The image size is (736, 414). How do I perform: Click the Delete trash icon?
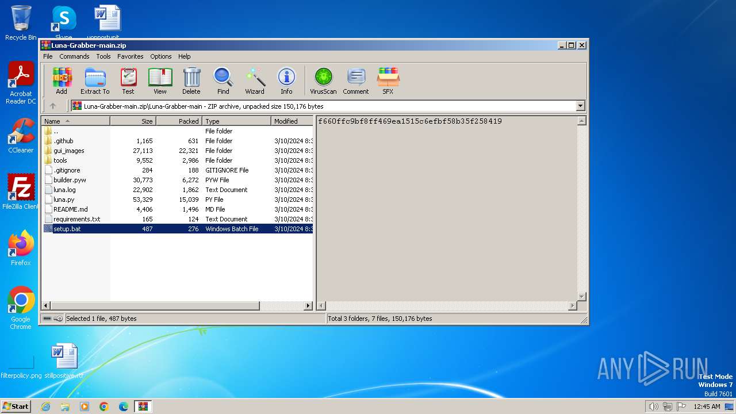coord(191,80)
